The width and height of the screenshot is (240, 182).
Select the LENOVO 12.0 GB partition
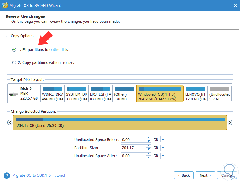point(196,94)
